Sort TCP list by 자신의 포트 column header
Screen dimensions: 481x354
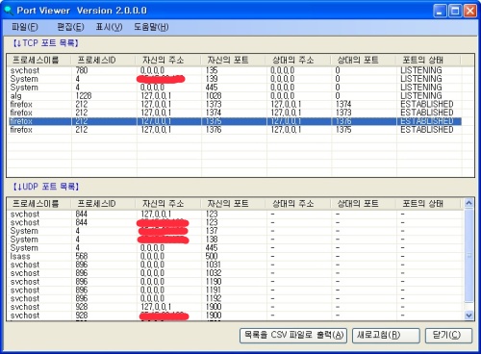(x=234, y=60)
